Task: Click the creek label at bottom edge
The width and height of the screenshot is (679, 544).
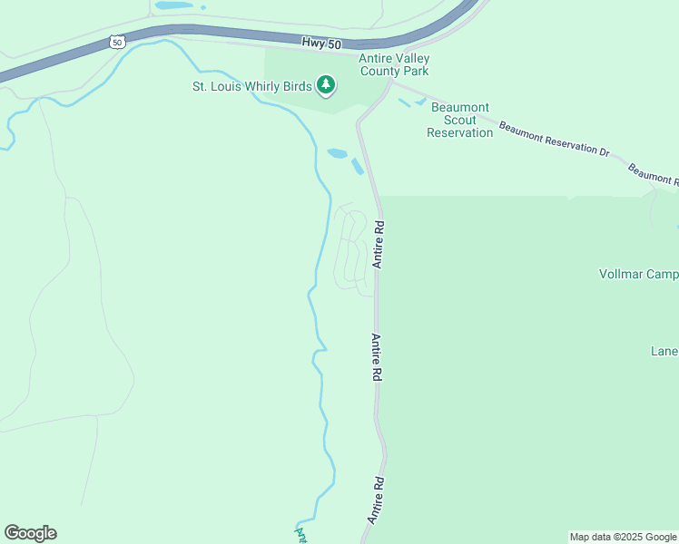Action: click(x=301, y=535)
